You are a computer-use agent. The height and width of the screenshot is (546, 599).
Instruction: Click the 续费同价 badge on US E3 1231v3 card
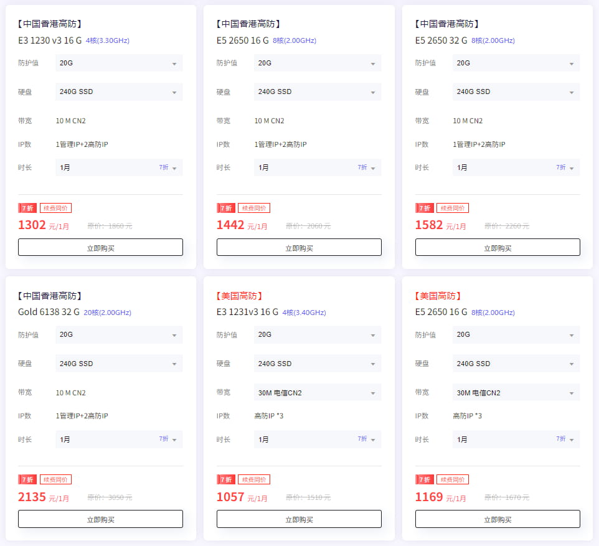[x=253, y=479]
